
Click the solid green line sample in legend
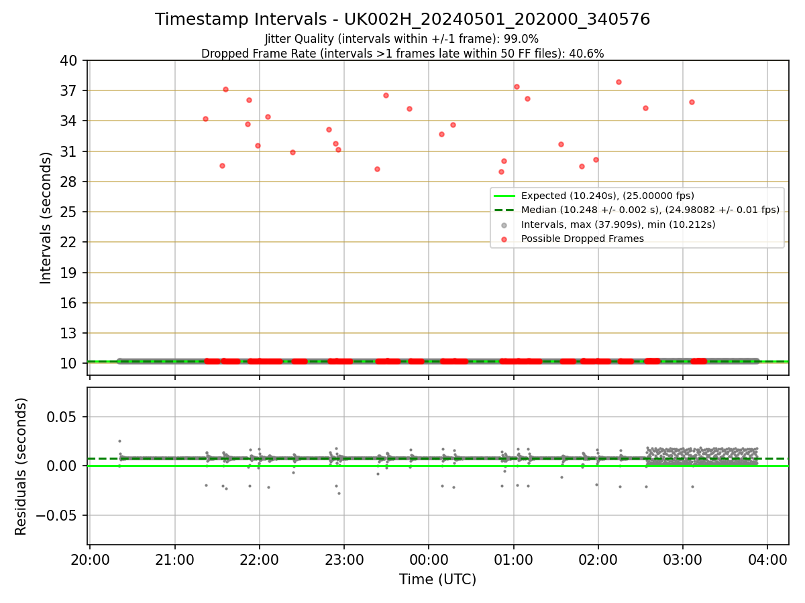point(504,196)
